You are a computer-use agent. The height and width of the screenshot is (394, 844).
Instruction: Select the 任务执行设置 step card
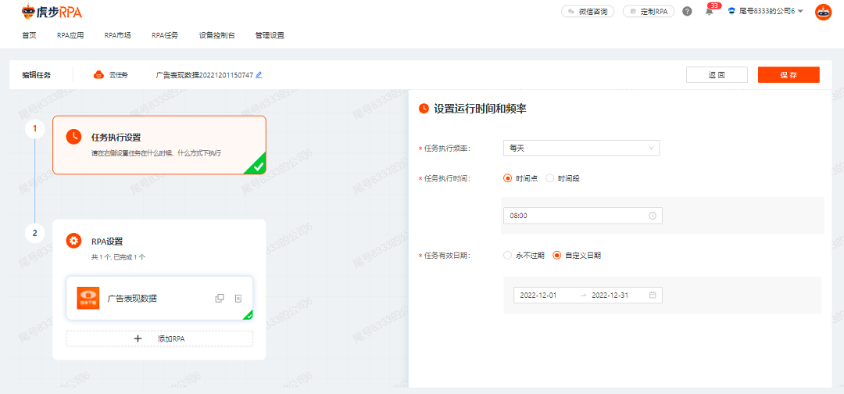pyautogui.click(x=159, y=145)
